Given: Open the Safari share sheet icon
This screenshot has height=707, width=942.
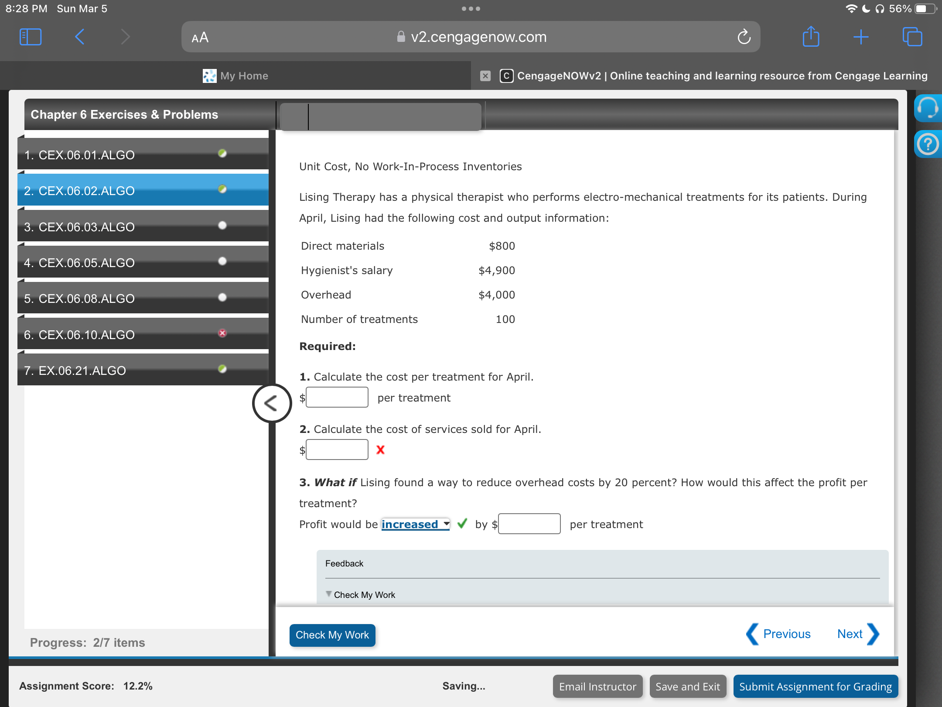Looking at the screenshot, I should pyautogui.click(x=811, y=37).
